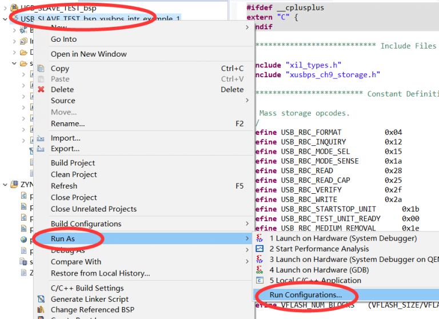This screenshot has height=319, width=439.
Task: Click the Import icon in context menu
Action: [41, 138]
